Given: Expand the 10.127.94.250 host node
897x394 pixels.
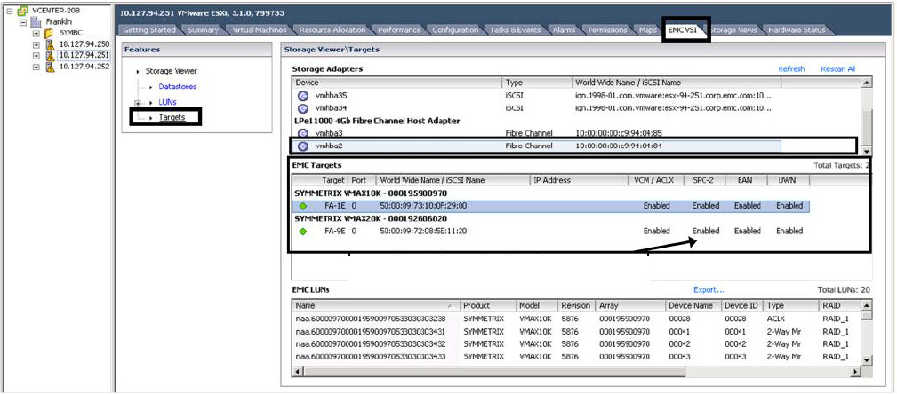Looking at the screenshot, I should coord(36,44).
